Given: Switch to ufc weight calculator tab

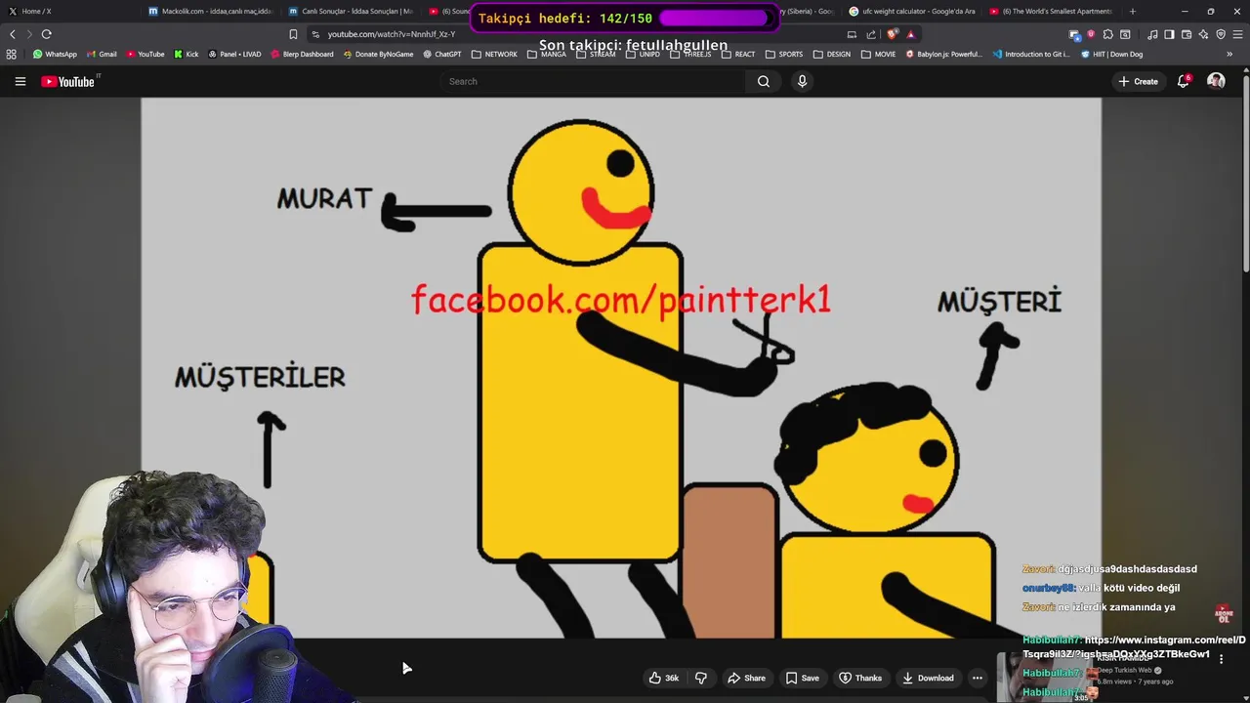Looking at the screenshot, I should (x=913, y=11).
